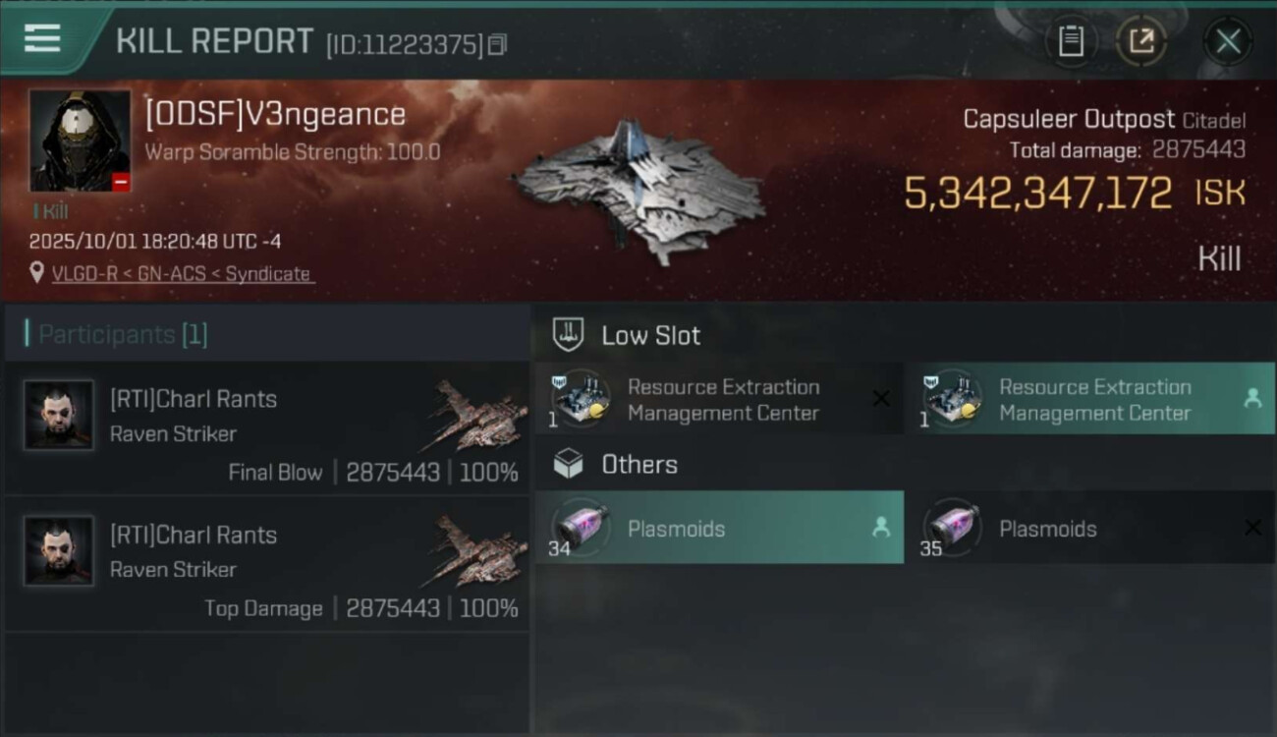Select the 35 Plasmoids destroyed item
The width and height of the screenshot is (1277, 737).
coord(1089,528)
